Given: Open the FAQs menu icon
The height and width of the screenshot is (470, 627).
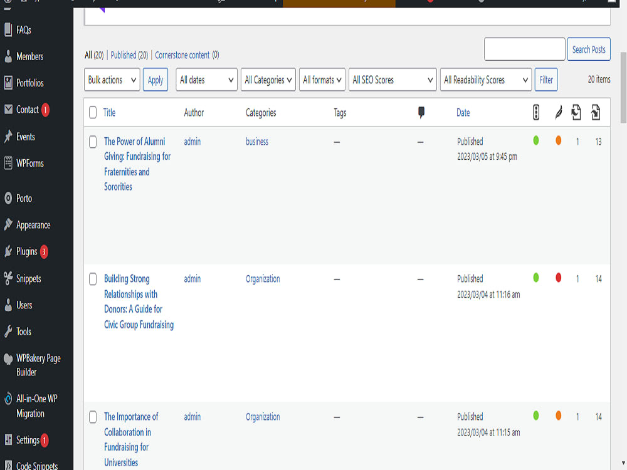Looking at the screenshot, I should 8,30.
